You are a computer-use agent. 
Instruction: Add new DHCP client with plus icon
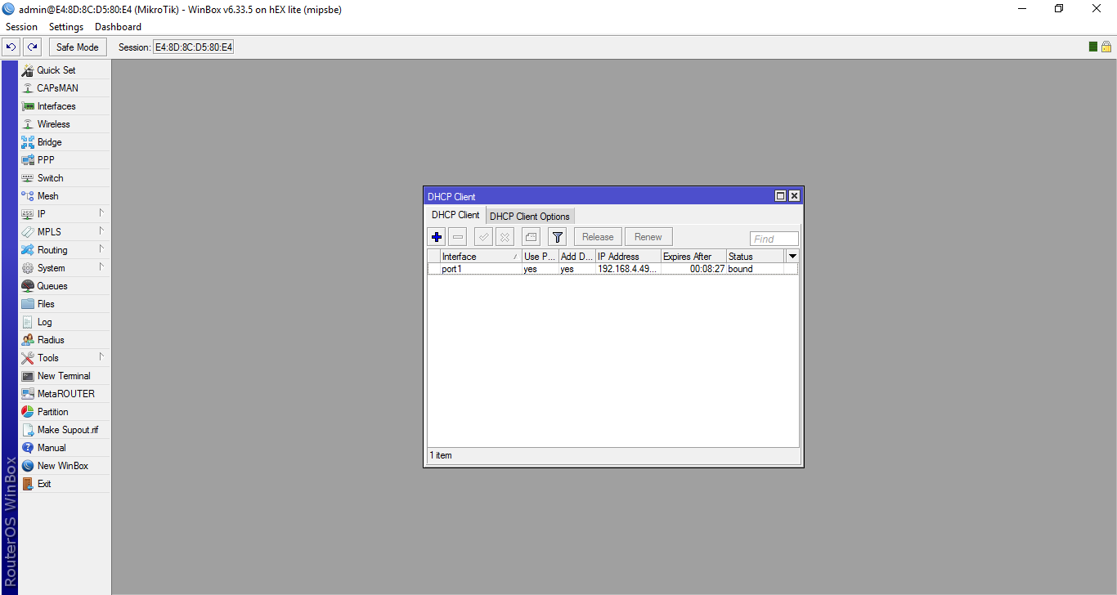point(437,237)
